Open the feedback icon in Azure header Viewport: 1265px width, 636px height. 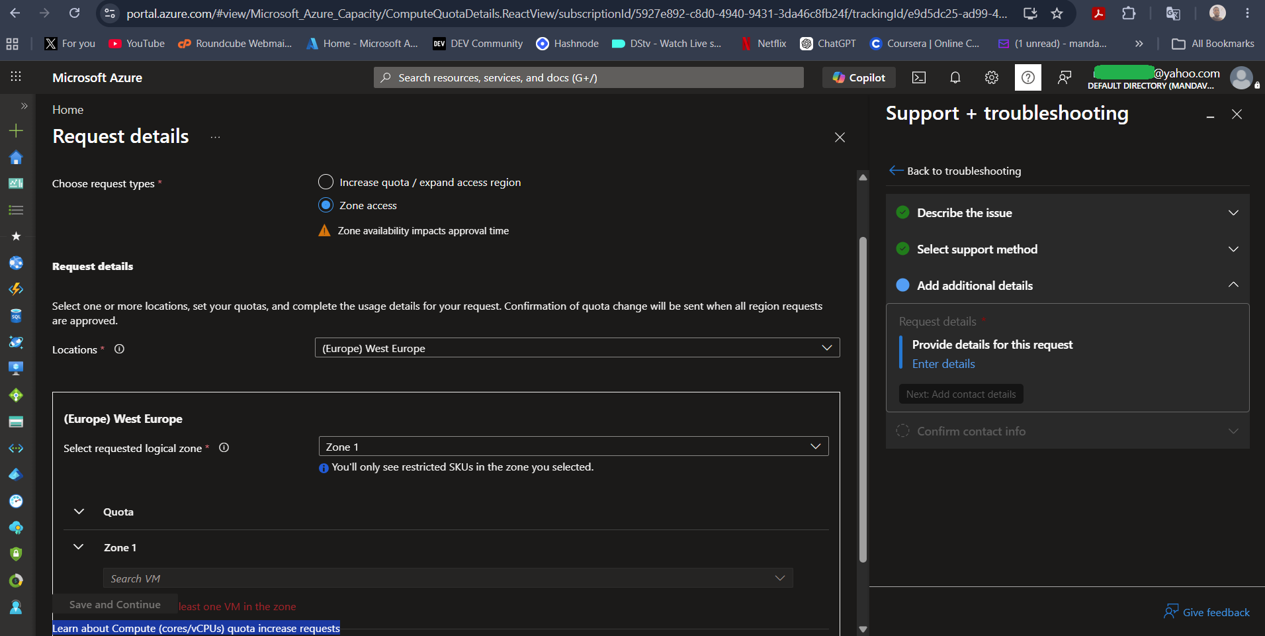[x=1065, y=77]
